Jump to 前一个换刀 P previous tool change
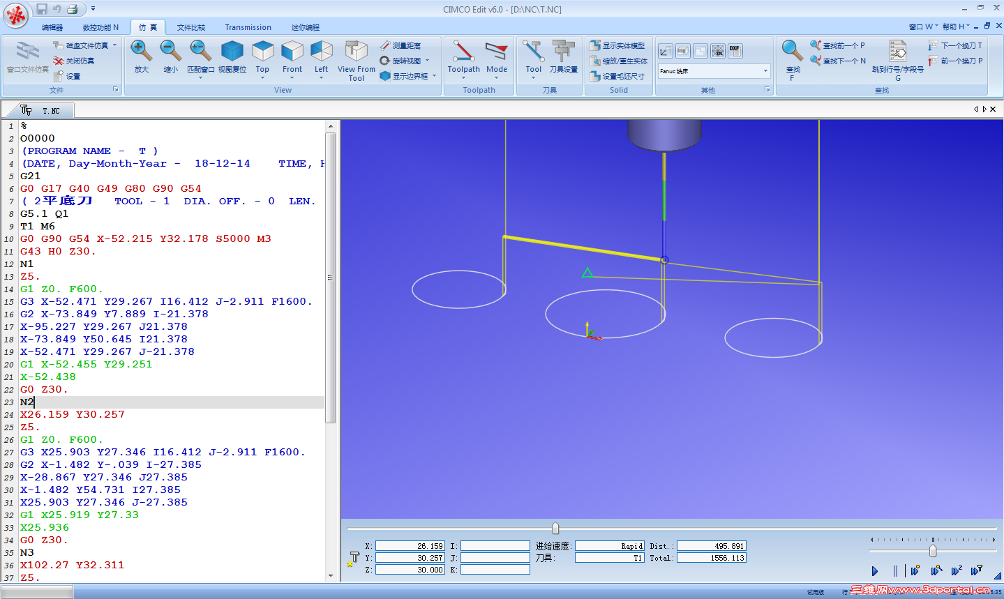 955,61
